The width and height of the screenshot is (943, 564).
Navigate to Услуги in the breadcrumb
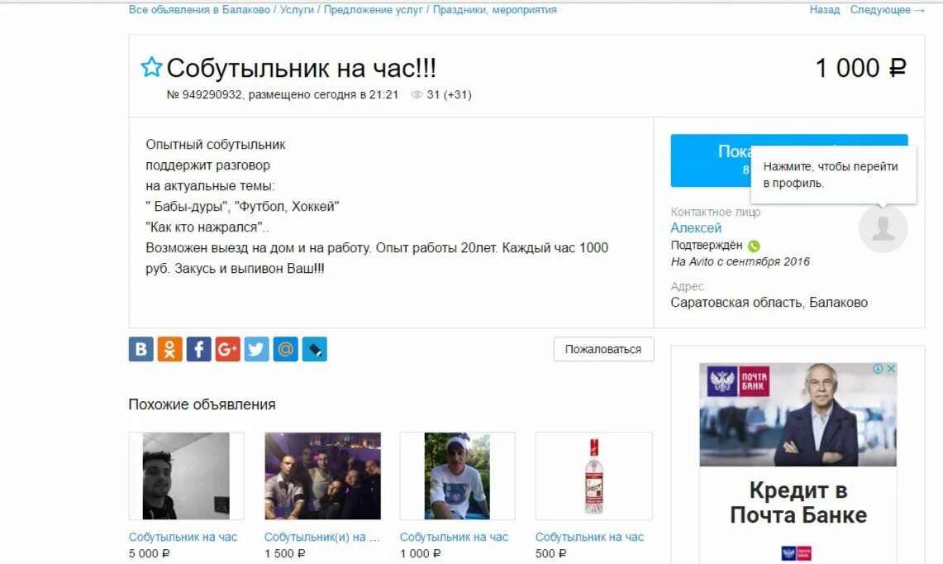299,9
